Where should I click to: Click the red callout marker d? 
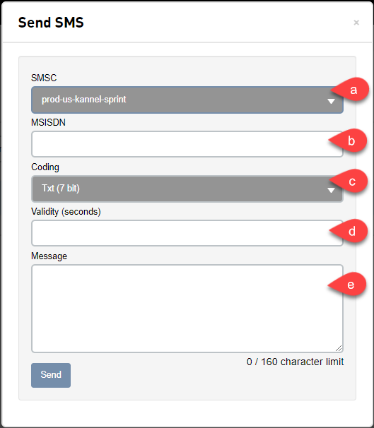[349, 231]
